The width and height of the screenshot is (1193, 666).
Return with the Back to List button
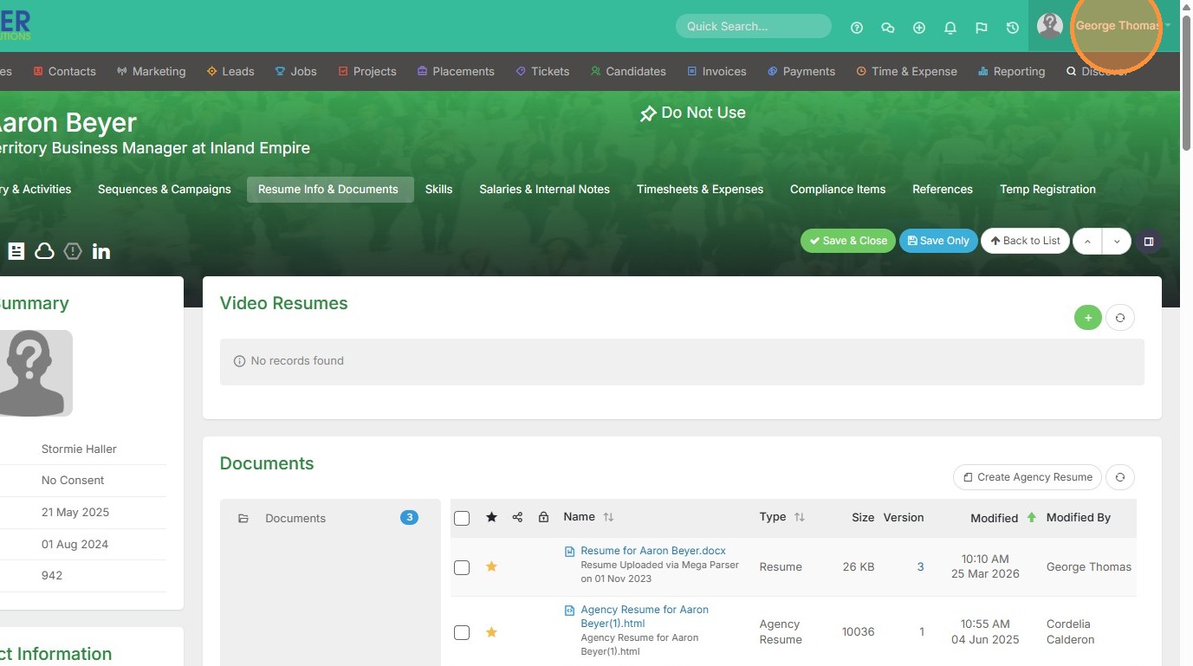1025,242
